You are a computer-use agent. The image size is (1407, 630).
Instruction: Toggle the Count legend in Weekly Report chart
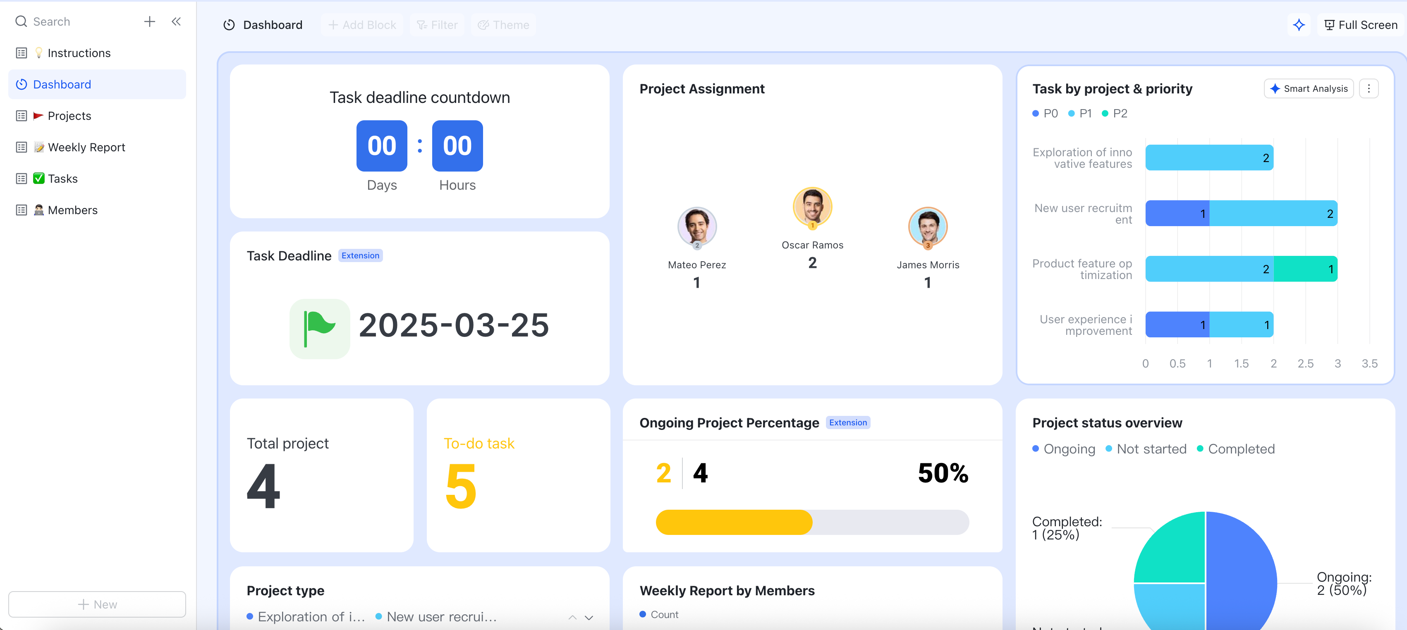point(659,614)
